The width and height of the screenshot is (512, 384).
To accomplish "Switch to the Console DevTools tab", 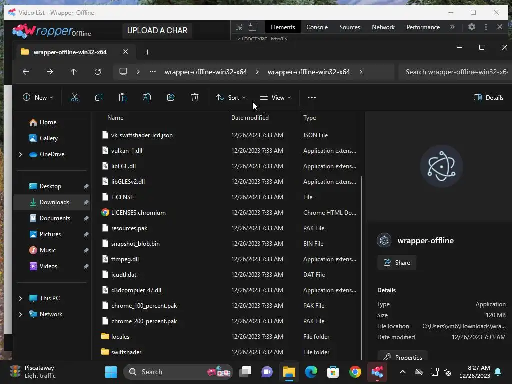I will coord(317,27).
